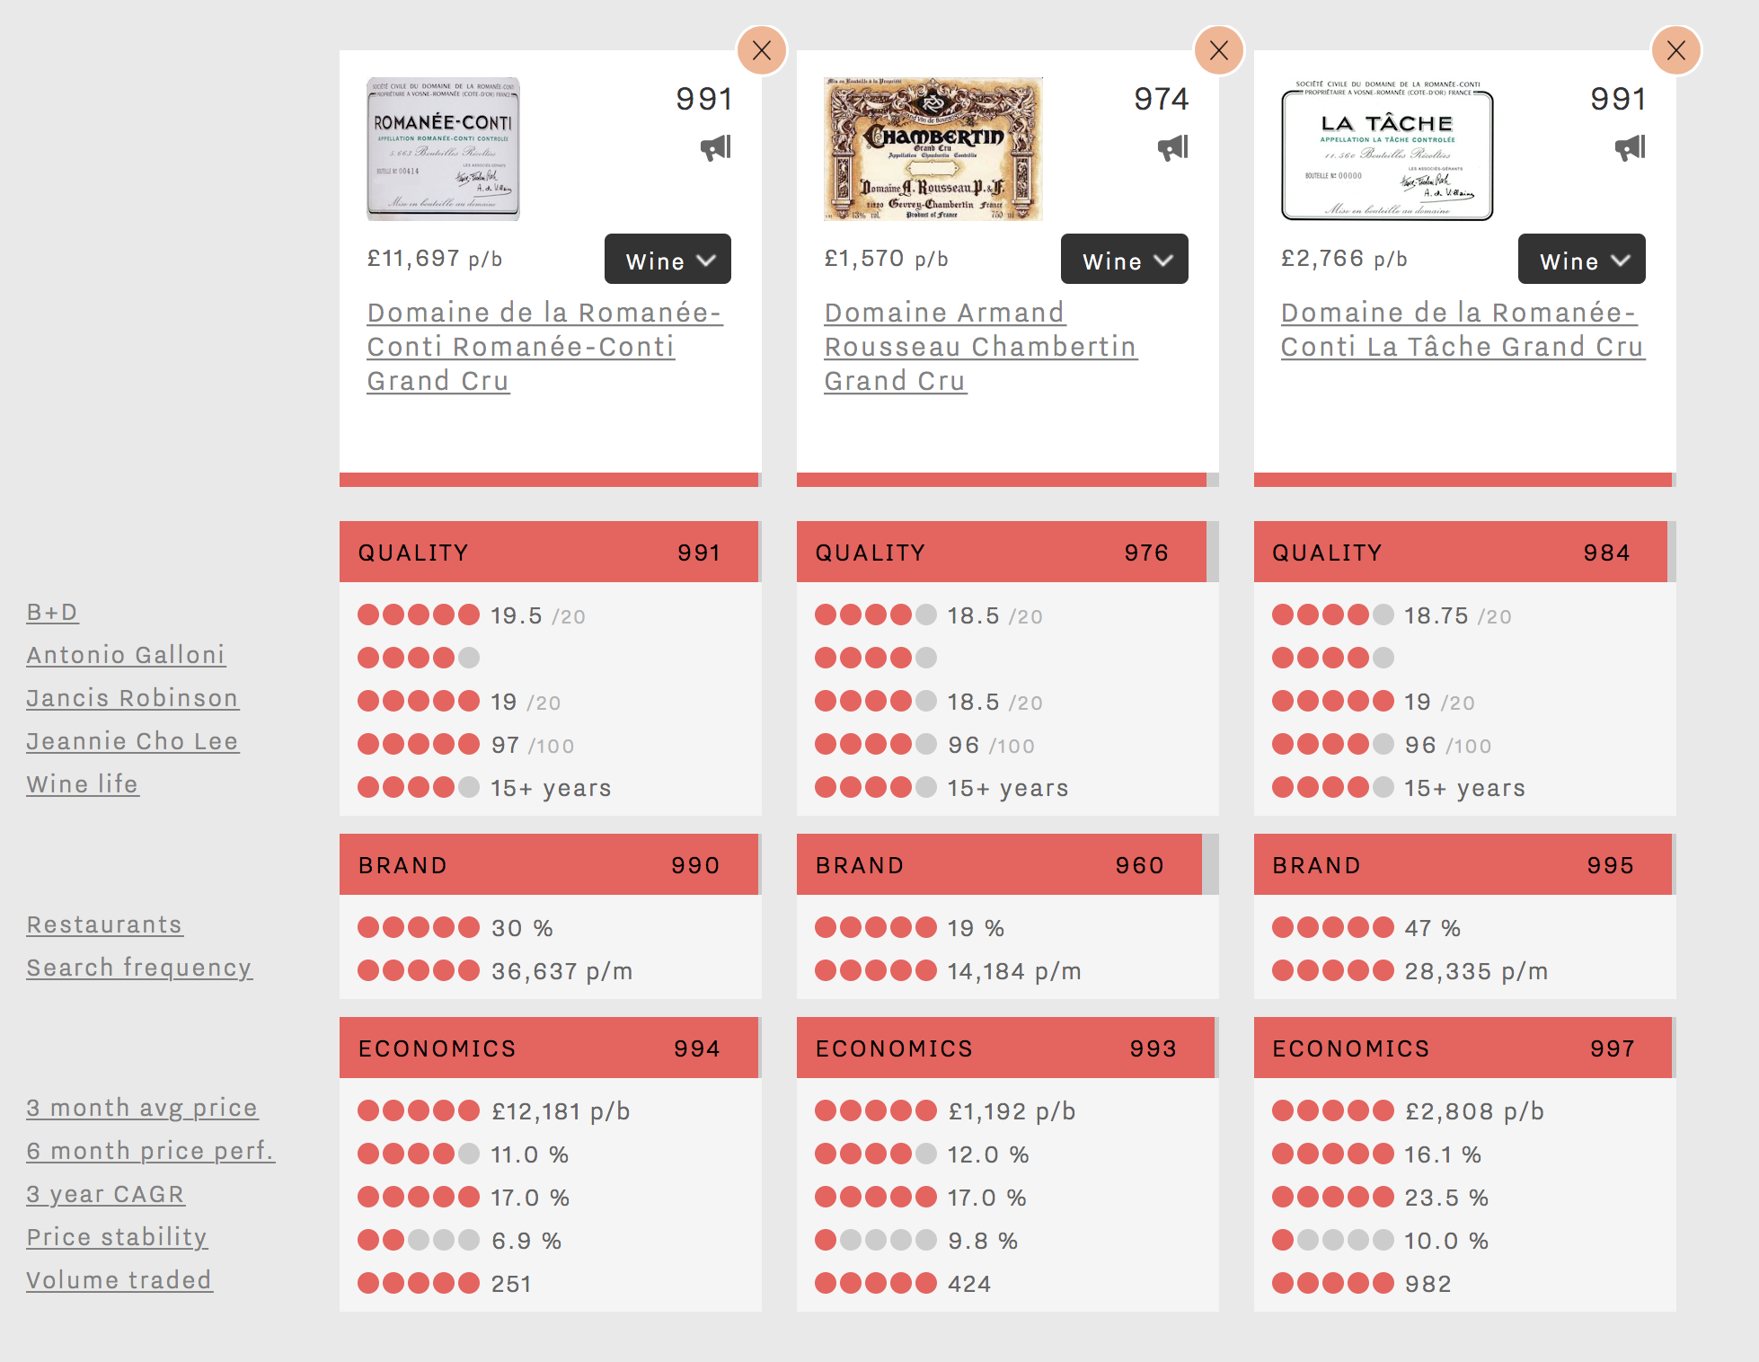Click the 16.1 % price performance value

click(x=1443, y=1155)
